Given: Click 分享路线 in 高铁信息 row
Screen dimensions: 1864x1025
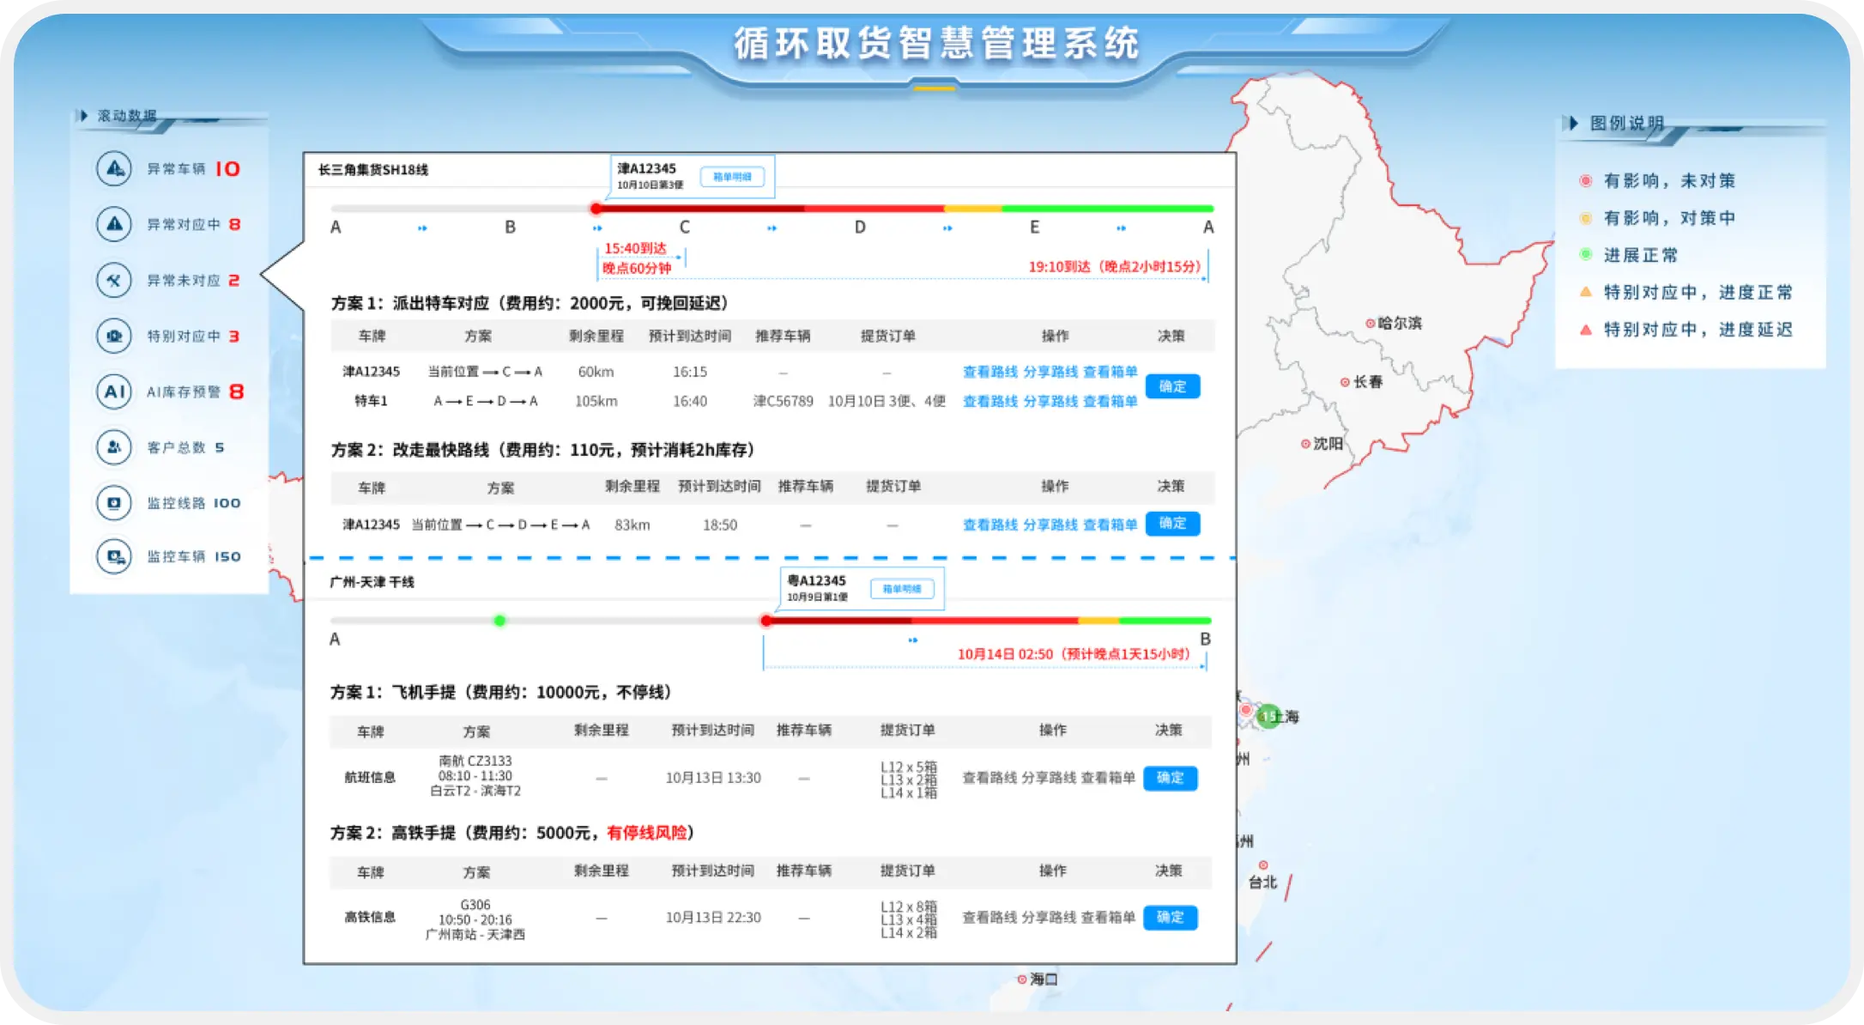Looking at the screenshot, I should (x=1049, y=918).
